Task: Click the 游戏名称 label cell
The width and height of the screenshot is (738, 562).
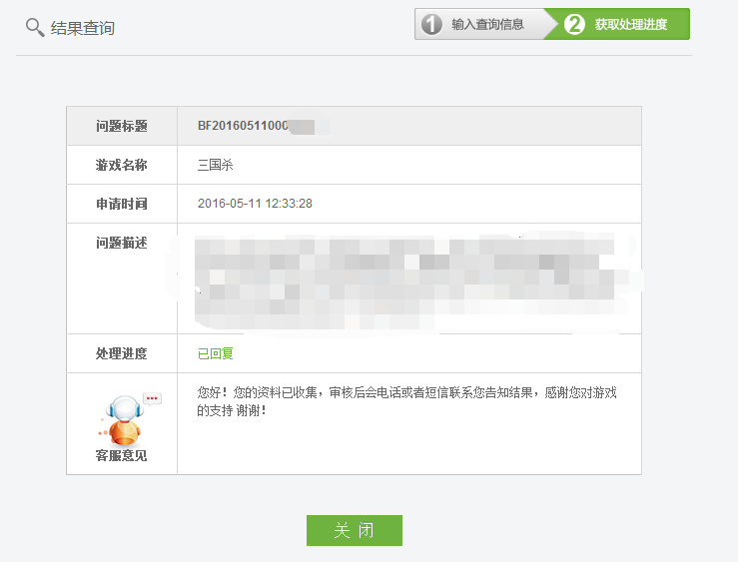Action: (x=122, y=165)
